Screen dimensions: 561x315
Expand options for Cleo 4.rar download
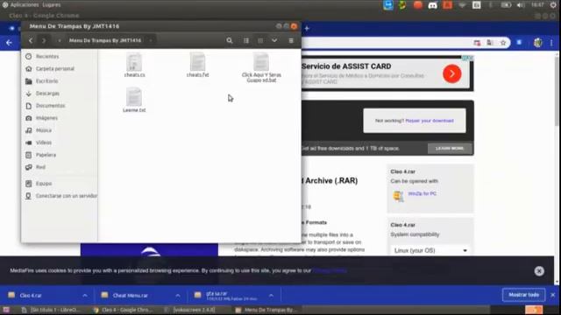coord(85,296)
